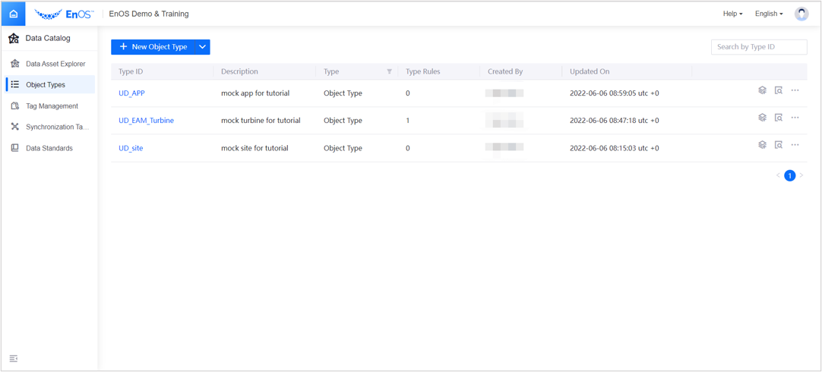The image size is (822, 372).
Task: Click the Search by Type ID field
Action: [x=758, y=47]
